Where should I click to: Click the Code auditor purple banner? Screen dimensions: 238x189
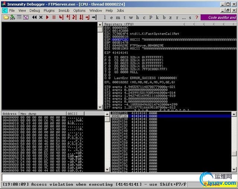click(218, 17)
